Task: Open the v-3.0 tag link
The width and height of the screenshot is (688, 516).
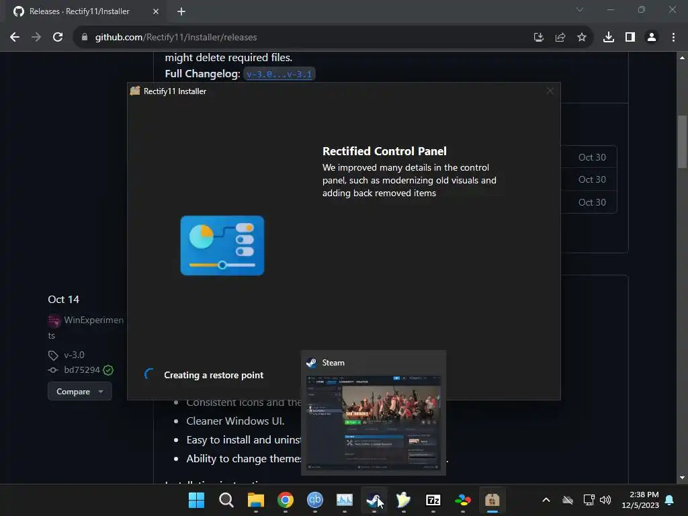Action: (74, 355)
